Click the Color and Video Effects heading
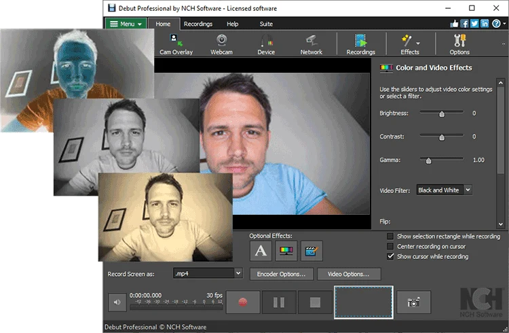 [x=434, y=68]
